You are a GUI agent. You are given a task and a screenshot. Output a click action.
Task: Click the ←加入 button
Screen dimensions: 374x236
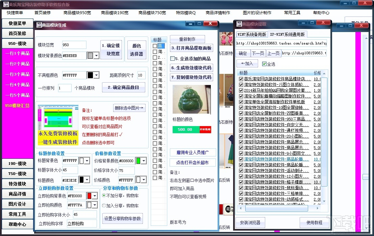(x=247, y=63)
